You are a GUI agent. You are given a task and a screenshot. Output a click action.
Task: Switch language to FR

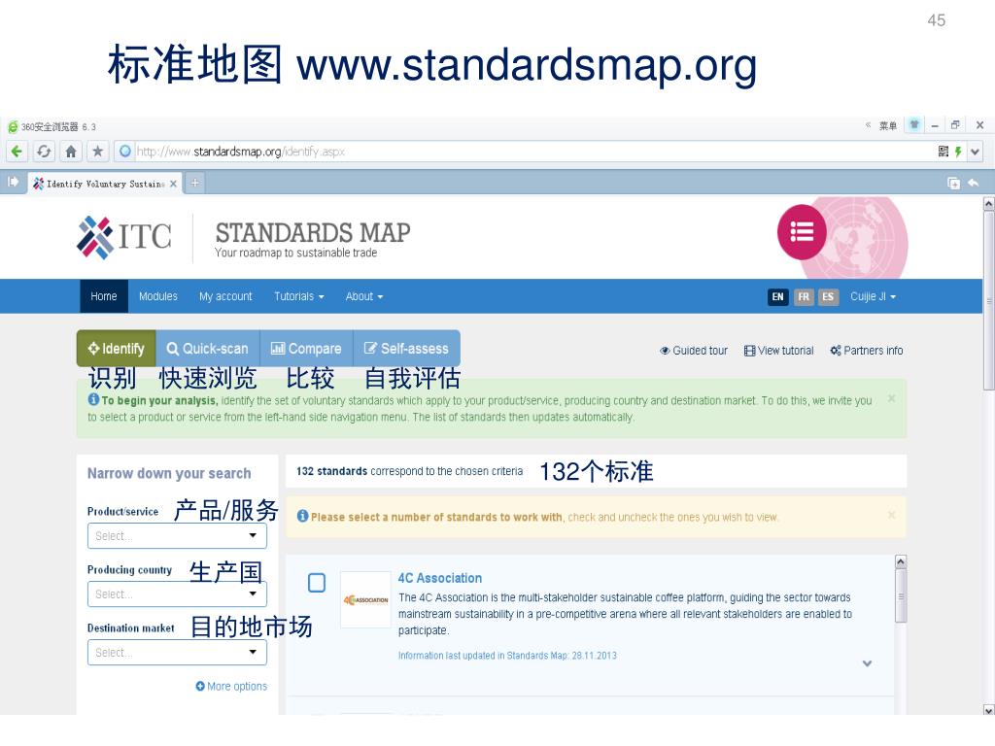(x=804, y=297)
